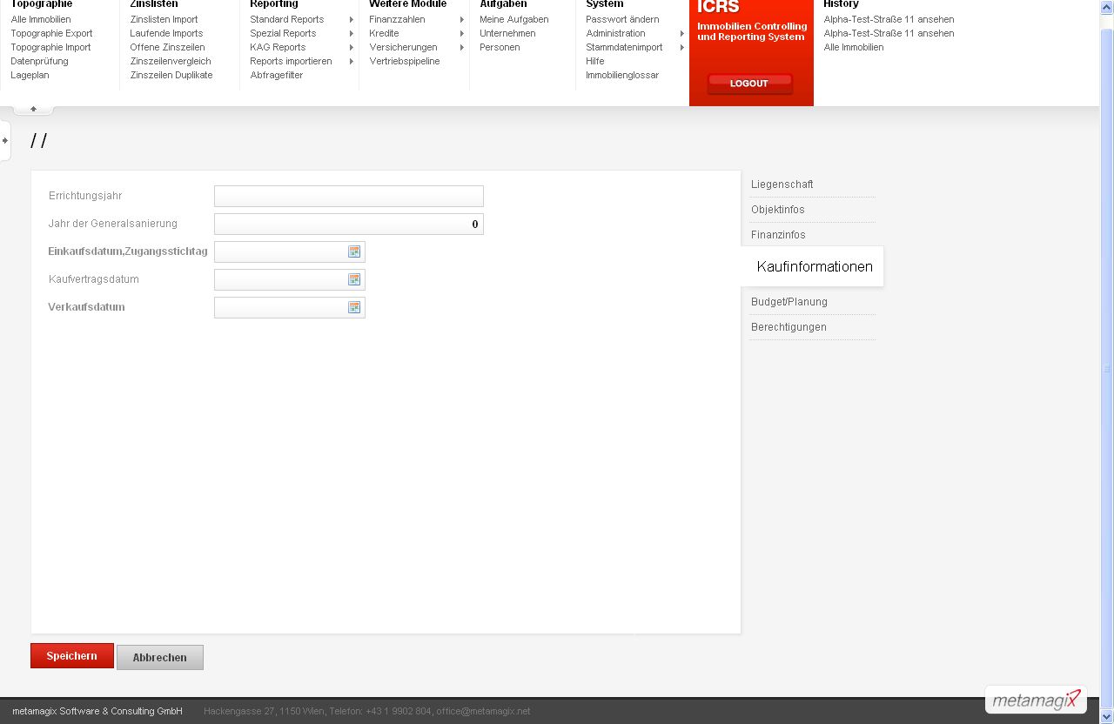Open Abfragefilter under Reporting
This screenshot has height=724, width=1114.
(276, 75)
